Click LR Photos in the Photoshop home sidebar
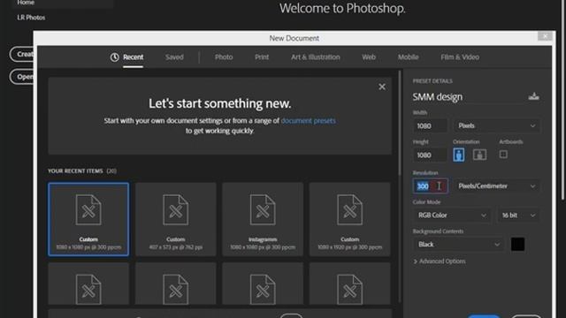This screenshot has height=318, width=566. click(x=31, y=18)
